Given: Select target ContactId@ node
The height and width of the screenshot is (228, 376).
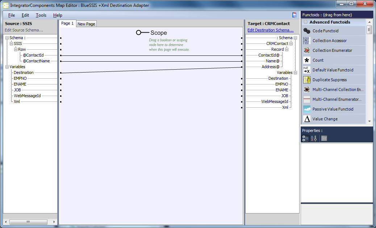Looking at the screenshot, I should click(269, 55).
